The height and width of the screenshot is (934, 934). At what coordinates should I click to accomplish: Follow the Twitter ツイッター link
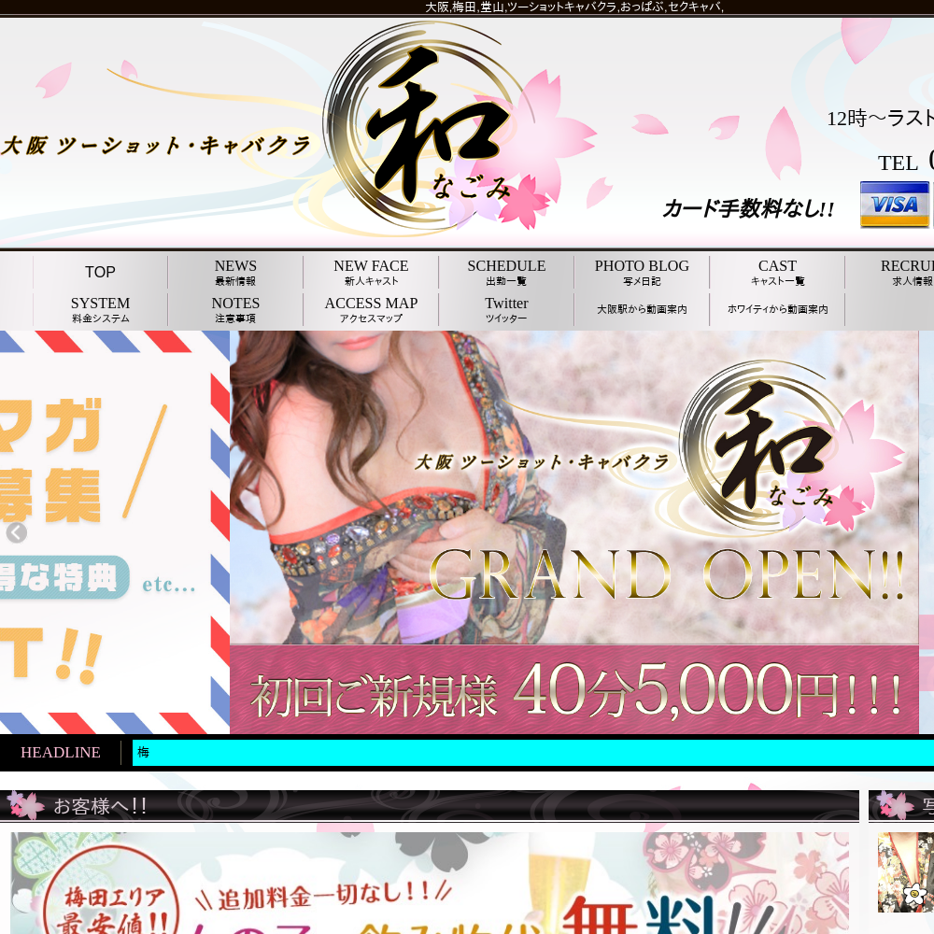506,310
